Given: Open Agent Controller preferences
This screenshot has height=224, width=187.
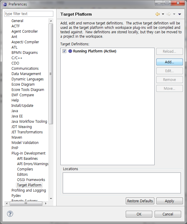Looking at the screenshot, I should point(25,31).
